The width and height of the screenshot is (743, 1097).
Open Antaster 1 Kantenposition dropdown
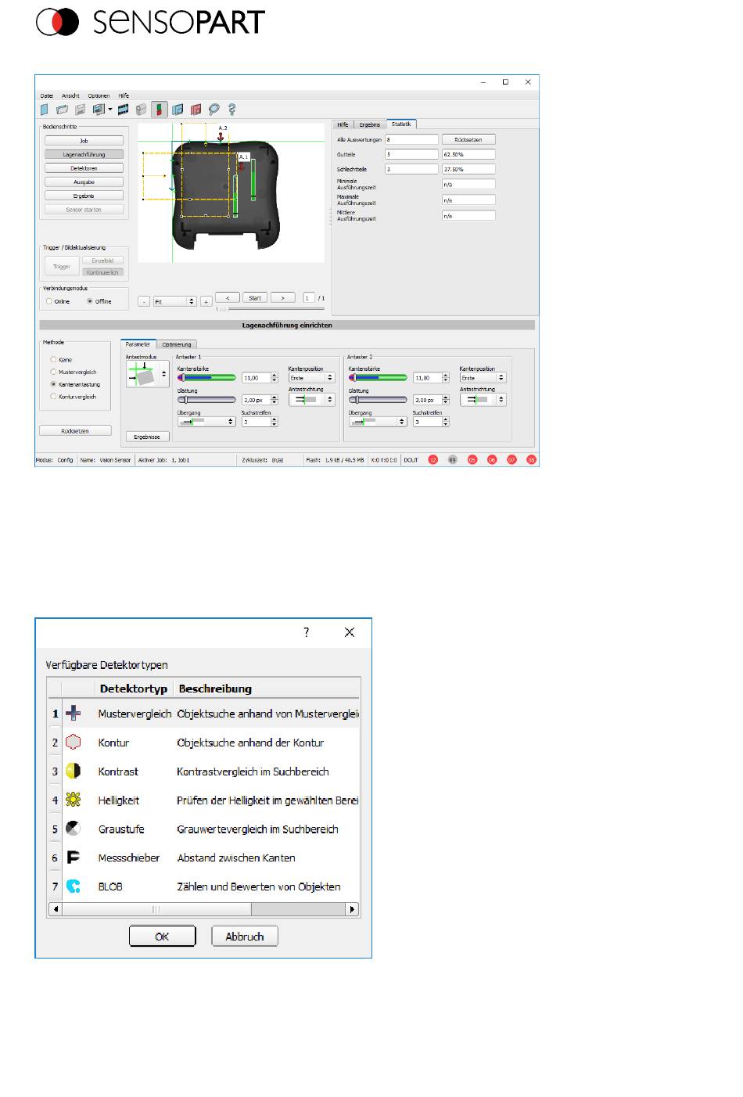click(x=311, y=378)
